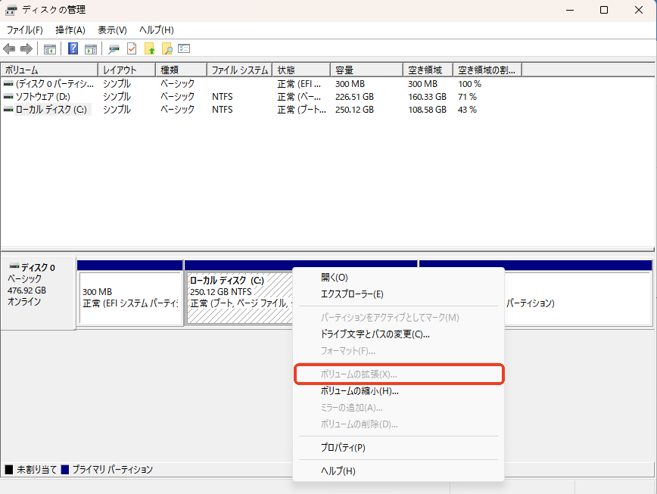Click the blue Help question mark icon
Image resolution: width=657 pixels, height=494 pixels.
(73, 49)
